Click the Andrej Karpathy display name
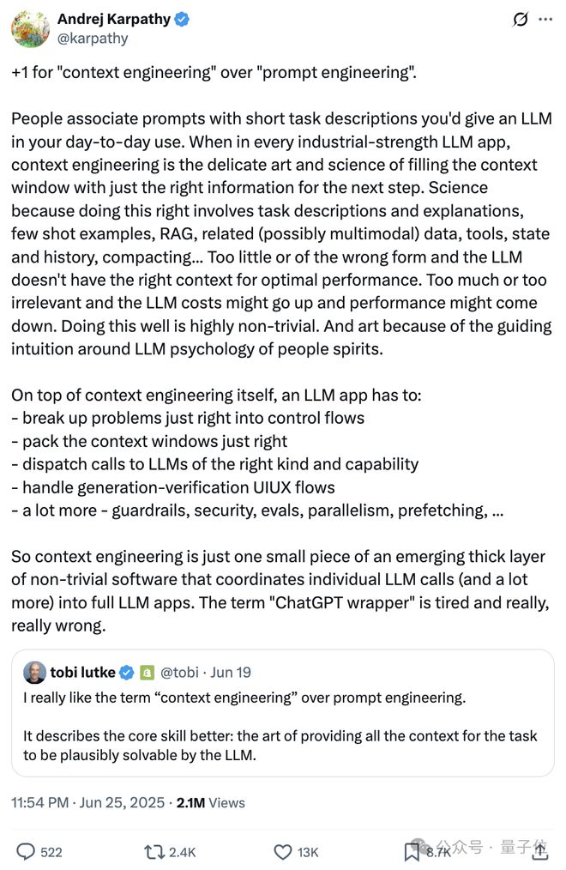This screenshot has height=870, width=566. pyautogui.click(x=114, y=19)
